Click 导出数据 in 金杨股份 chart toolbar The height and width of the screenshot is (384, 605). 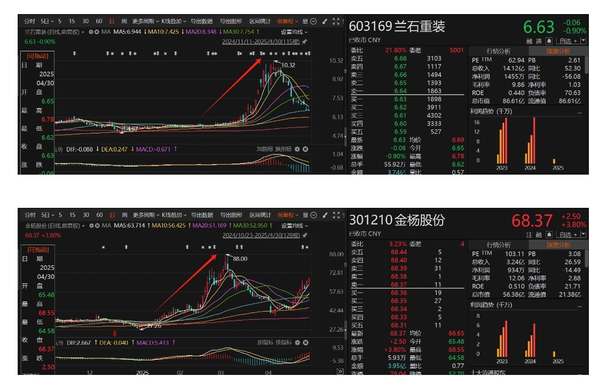(202, 215)
